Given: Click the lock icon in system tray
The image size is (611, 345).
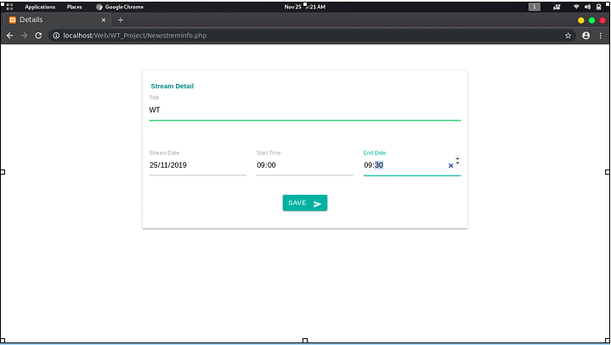Looking at the screenshot, I should pyautogui.click(x=598, y=7).
